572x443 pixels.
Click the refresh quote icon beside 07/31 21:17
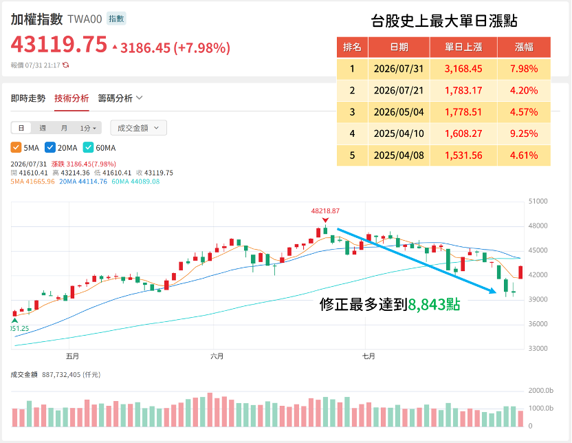(x=66, y=65)
